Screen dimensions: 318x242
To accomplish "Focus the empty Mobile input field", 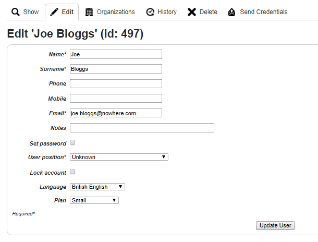I will (x=116, y=99).
